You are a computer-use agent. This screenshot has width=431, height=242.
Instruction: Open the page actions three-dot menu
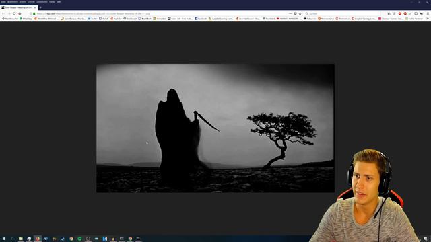pyautogui.click(x=290, y=13)
